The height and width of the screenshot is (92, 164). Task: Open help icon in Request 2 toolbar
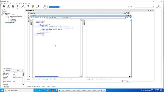pyautogui.click(x=131, y=18)
